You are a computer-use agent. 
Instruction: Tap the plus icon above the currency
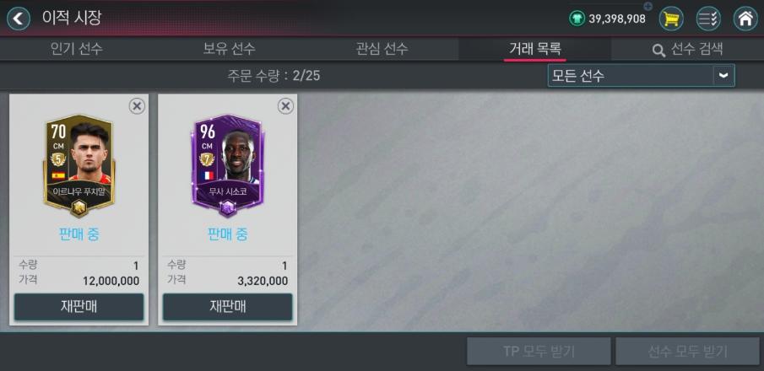pyautogui.click(x=648, y=7)
